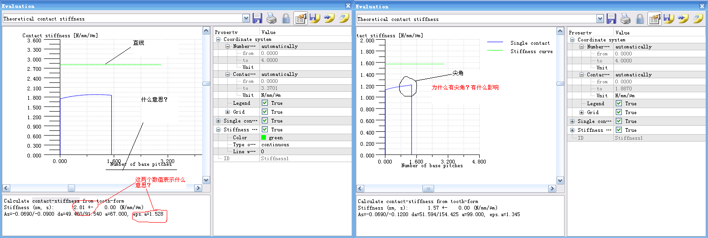Expand Single con… node in left window
The height and width of the screenshot is (238, 708).
tap(218, 121)
